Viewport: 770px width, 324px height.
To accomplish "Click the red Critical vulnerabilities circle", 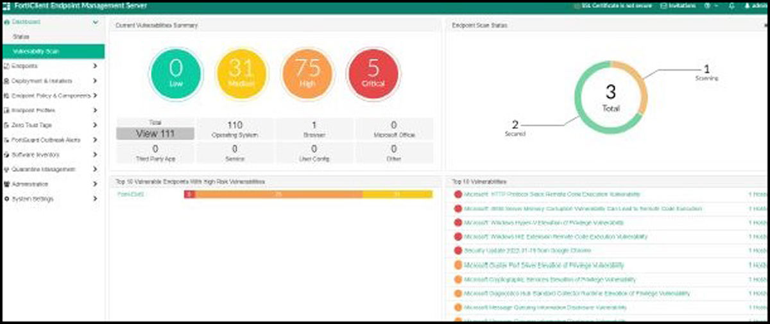I will (373, 74).
